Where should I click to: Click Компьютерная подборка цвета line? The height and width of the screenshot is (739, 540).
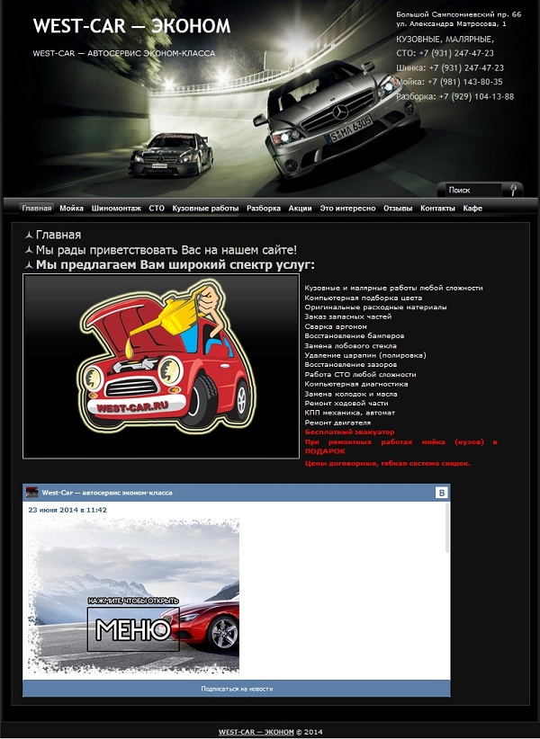tap(363, 298)
